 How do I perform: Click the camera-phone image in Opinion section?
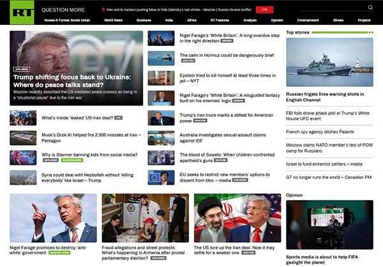329,225
